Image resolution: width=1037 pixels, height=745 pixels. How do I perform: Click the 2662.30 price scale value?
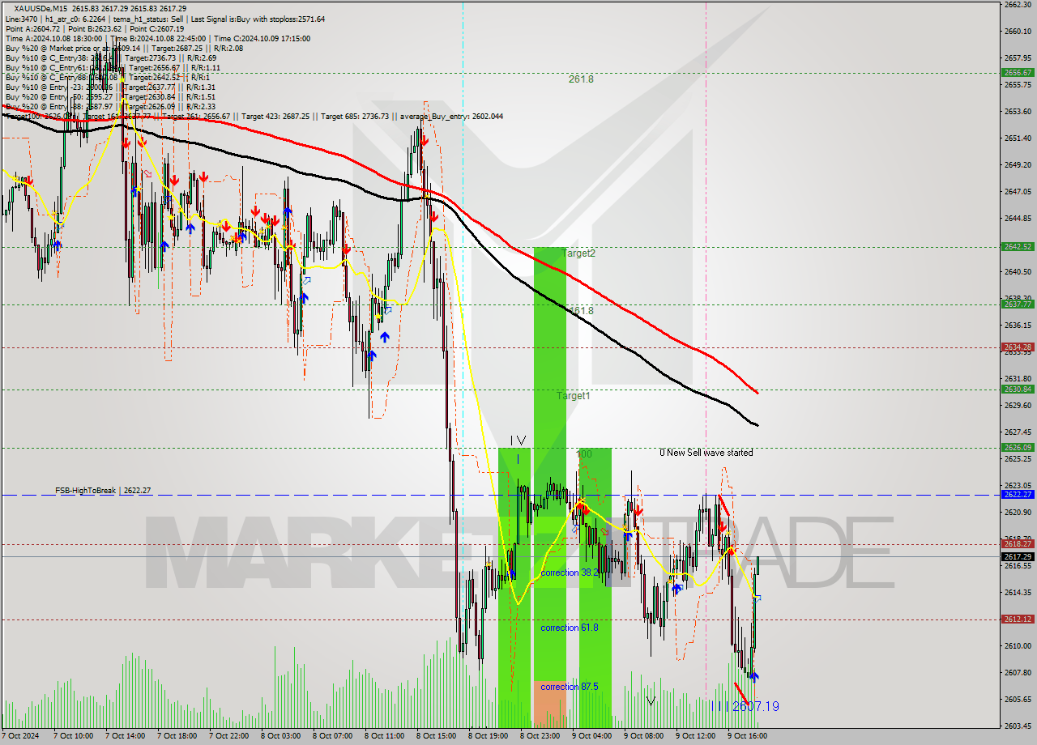tap(1017, 5)
